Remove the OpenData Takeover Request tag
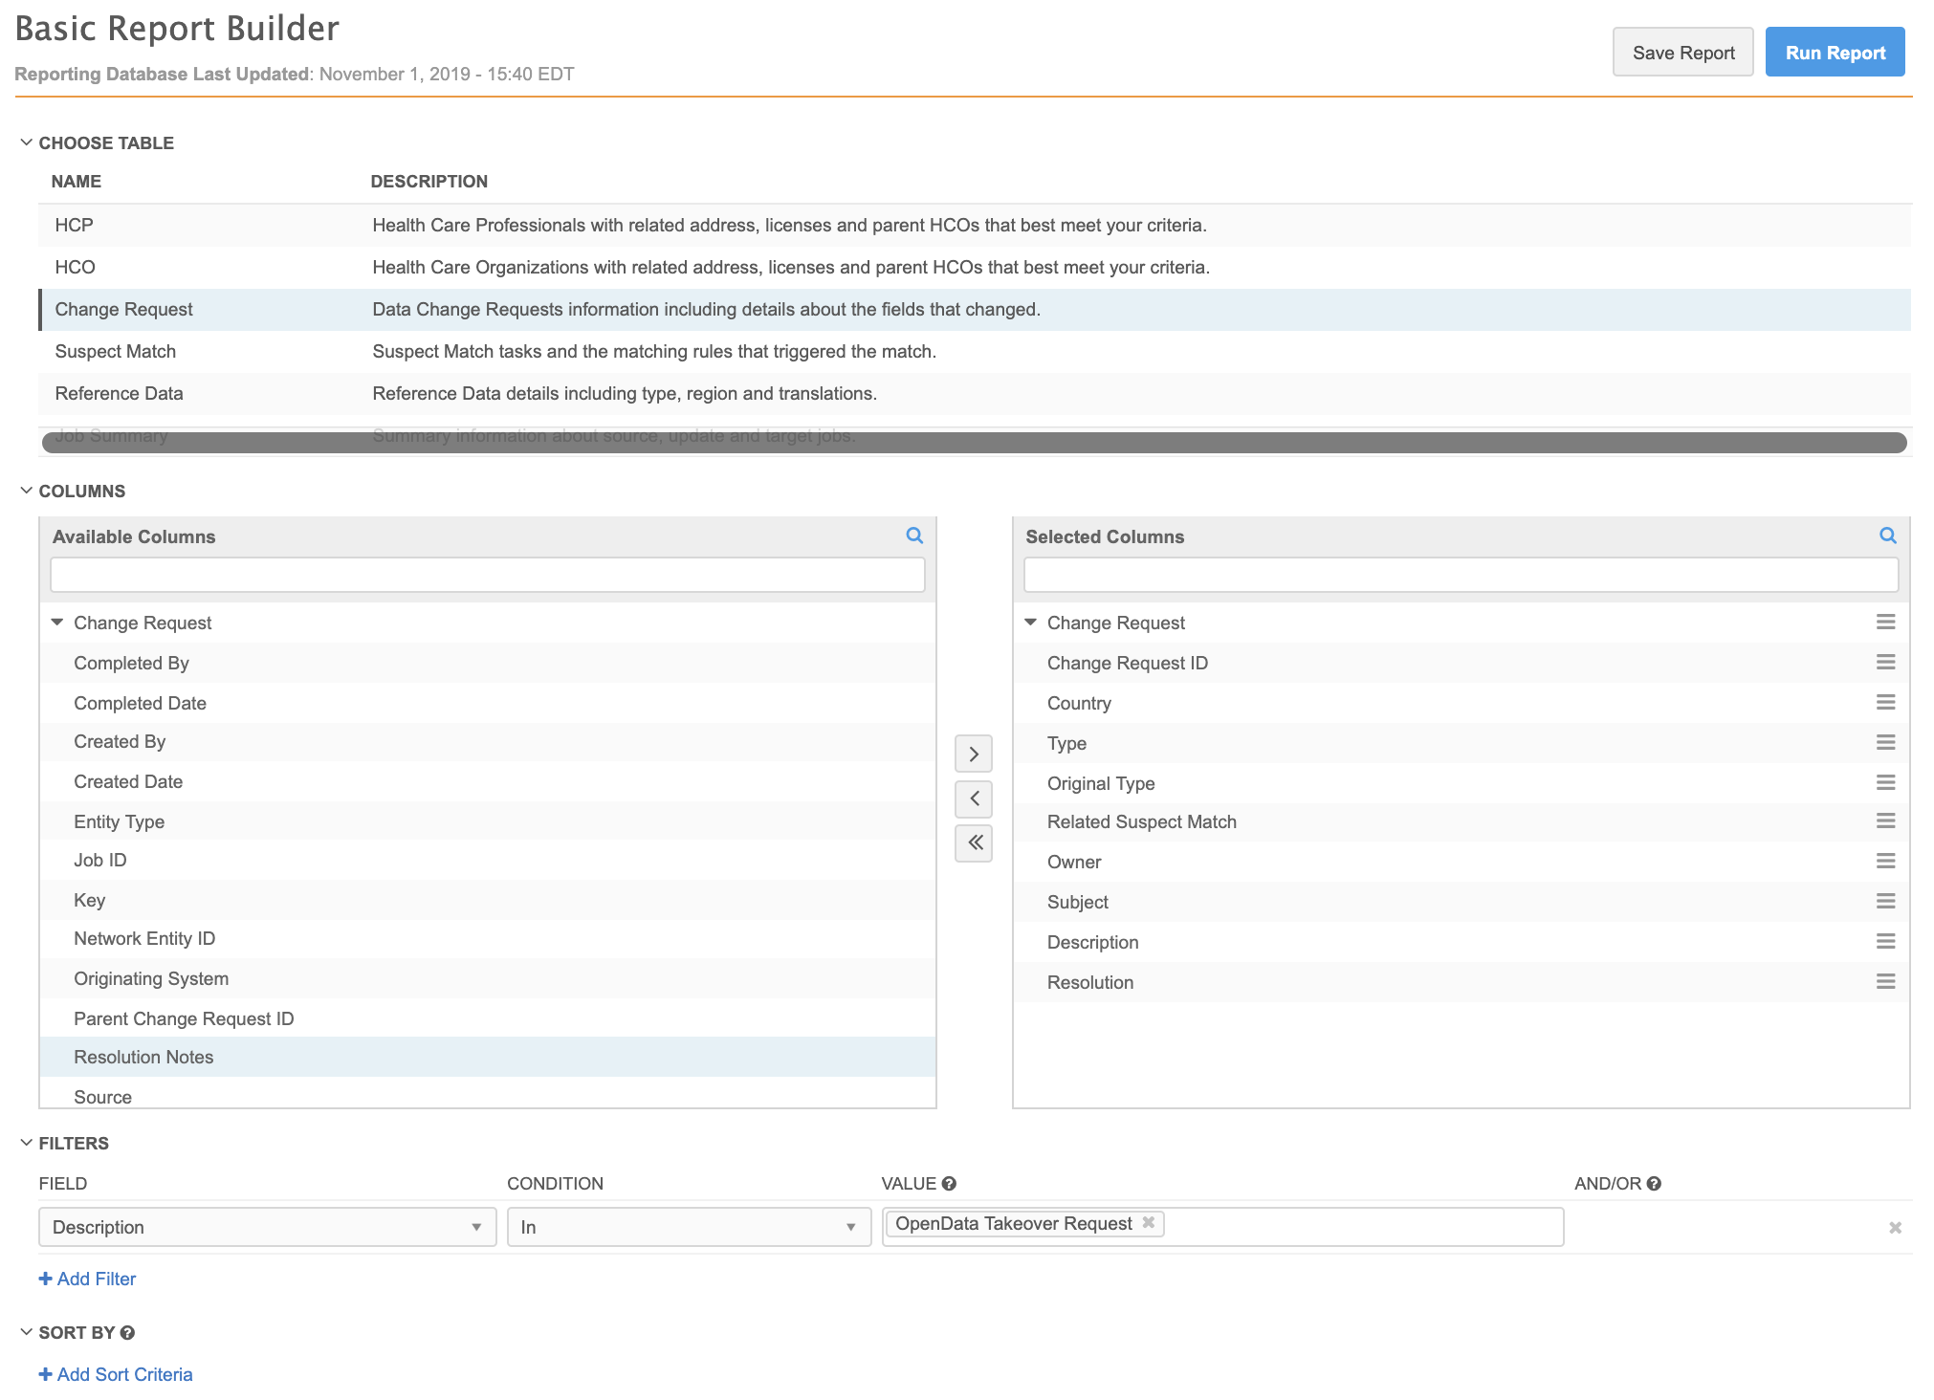The image size is (1934, 1400). 1148,1222
